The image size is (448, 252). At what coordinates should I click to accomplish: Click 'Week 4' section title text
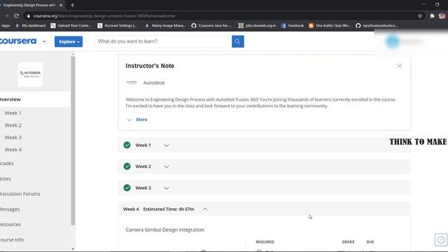point(131,209)
